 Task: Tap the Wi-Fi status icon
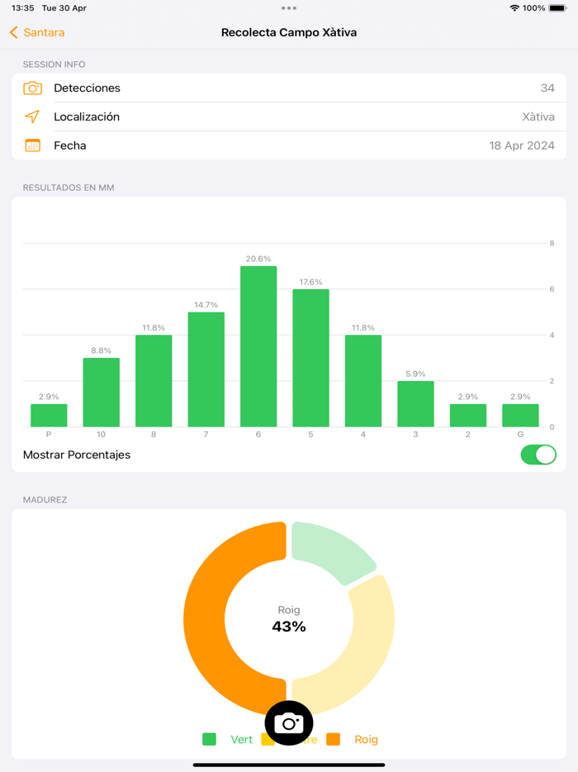click(x=514, y=8)
